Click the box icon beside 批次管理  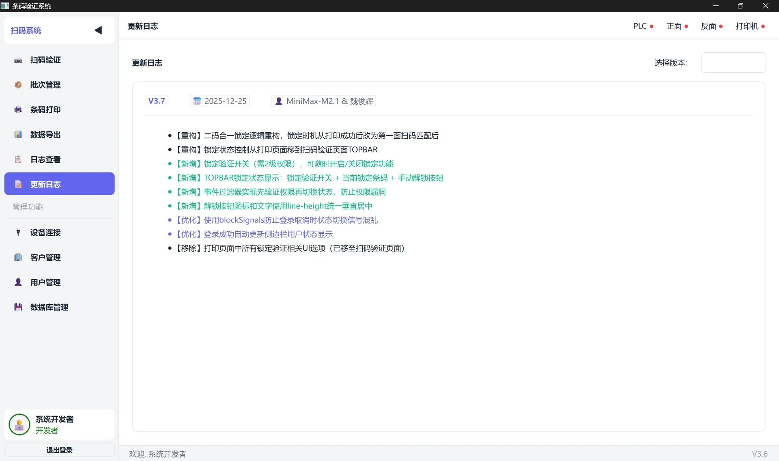(18, 85)
